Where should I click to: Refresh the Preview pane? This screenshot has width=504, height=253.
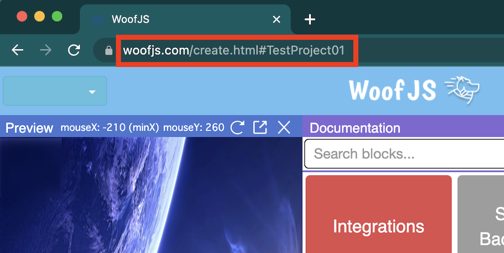237,128
